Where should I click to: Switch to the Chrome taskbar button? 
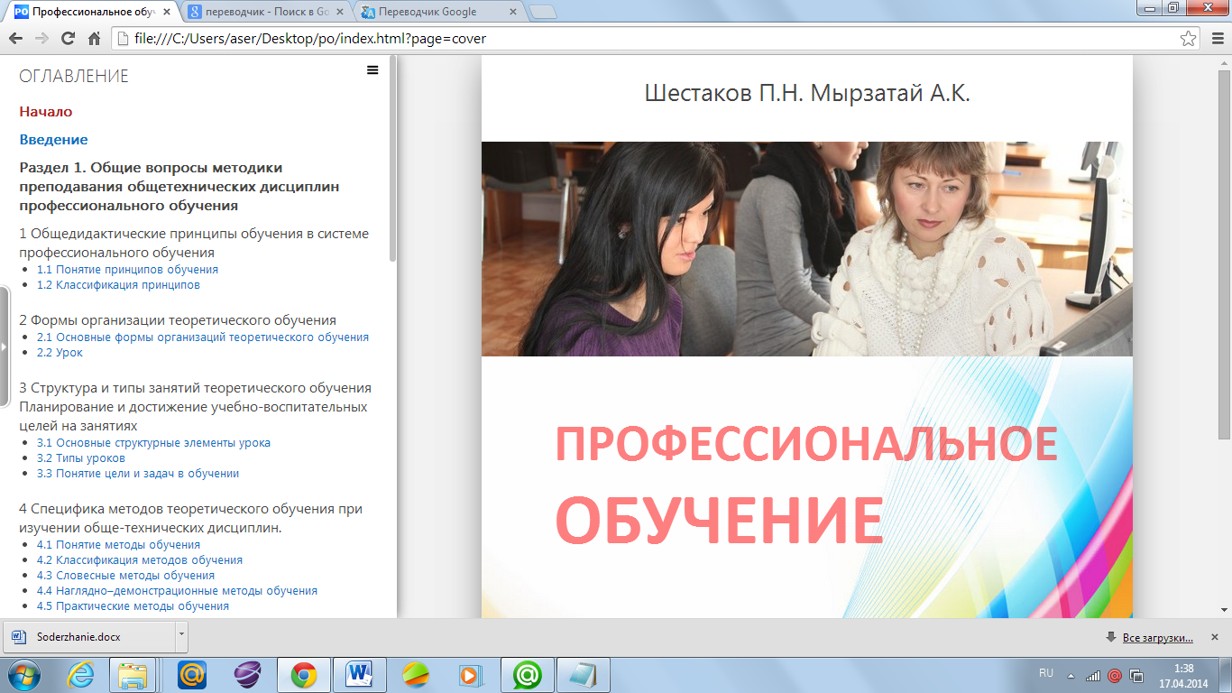point(303,674)
